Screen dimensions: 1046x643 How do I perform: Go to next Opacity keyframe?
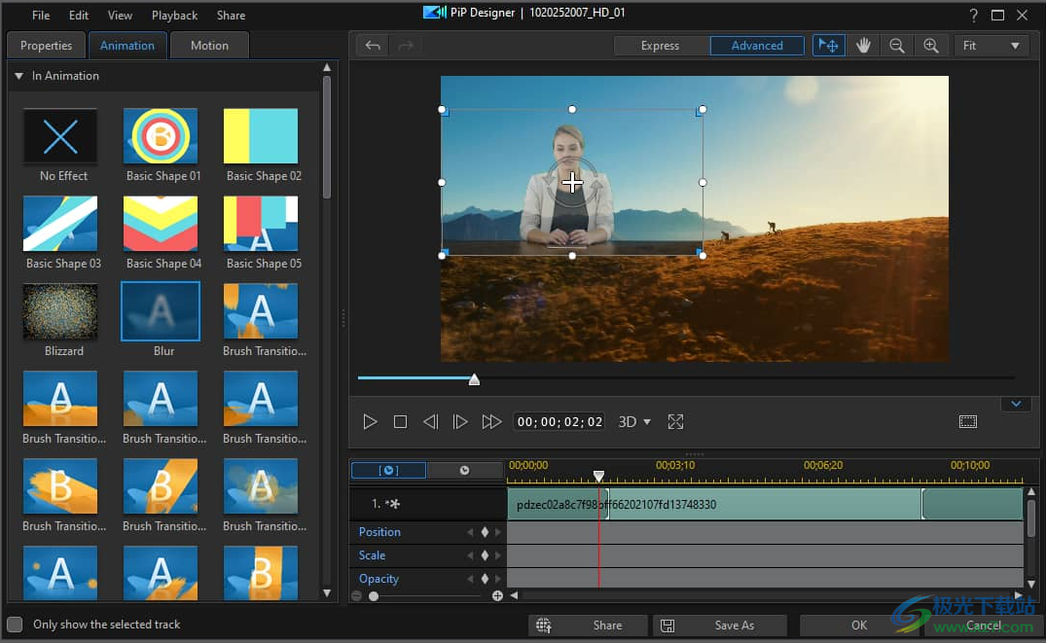coord(497,579)
